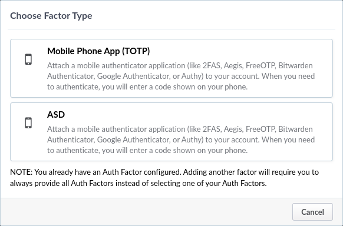343x226 pixels.
Task: Click the phone icon beside Mobile Phone App (TOTP)
Action: click(x=28, y=59)
